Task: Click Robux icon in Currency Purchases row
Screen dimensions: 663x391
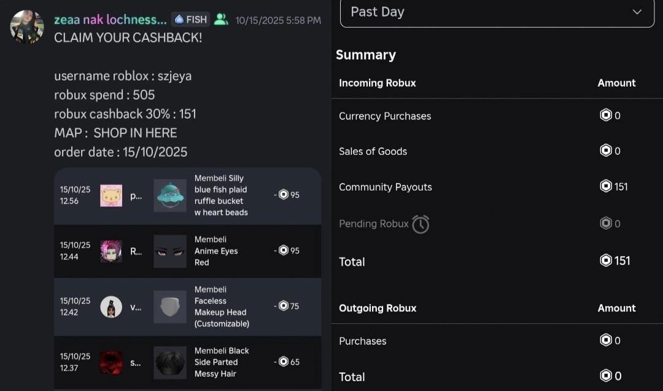Action: click(606, 115)
